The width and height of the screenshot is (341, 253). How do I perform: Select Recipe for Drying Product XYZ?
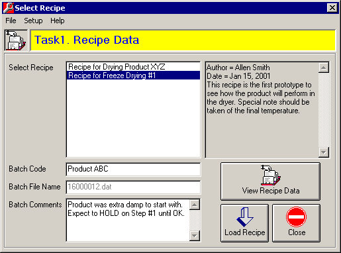[133, 67]
